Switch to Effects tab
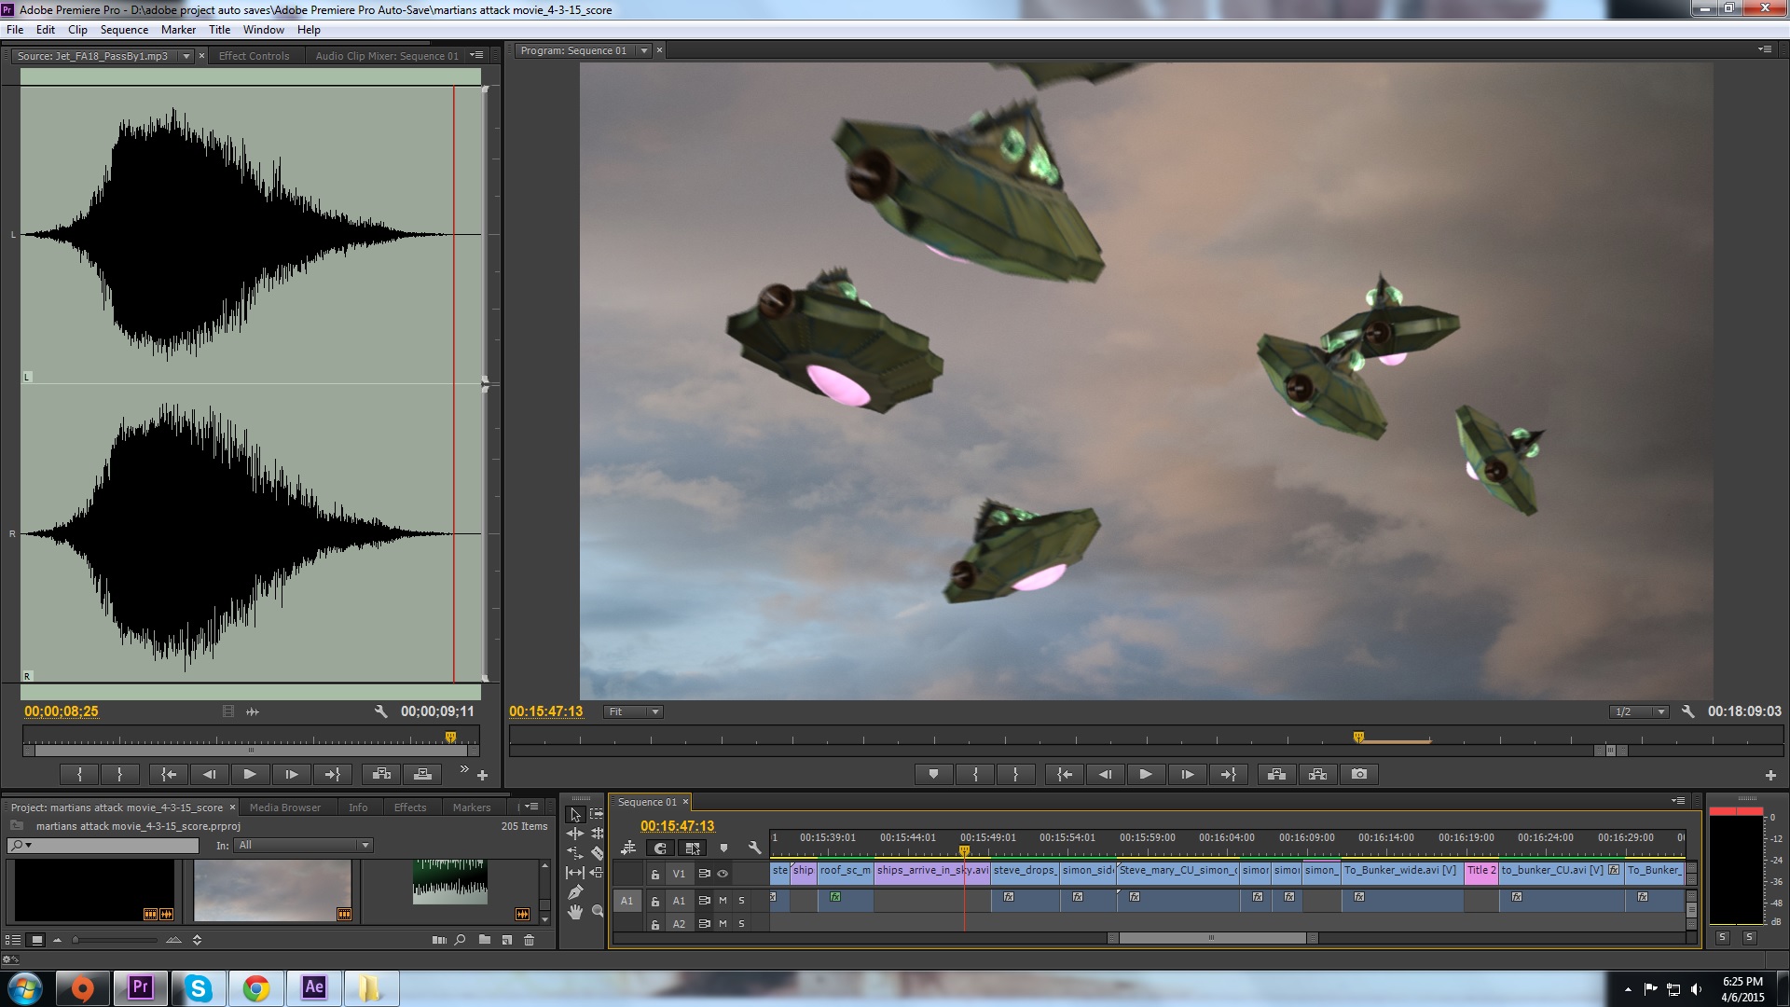Image resolution: width=1790 pixels, height=1007 pixels. (409, 807)
